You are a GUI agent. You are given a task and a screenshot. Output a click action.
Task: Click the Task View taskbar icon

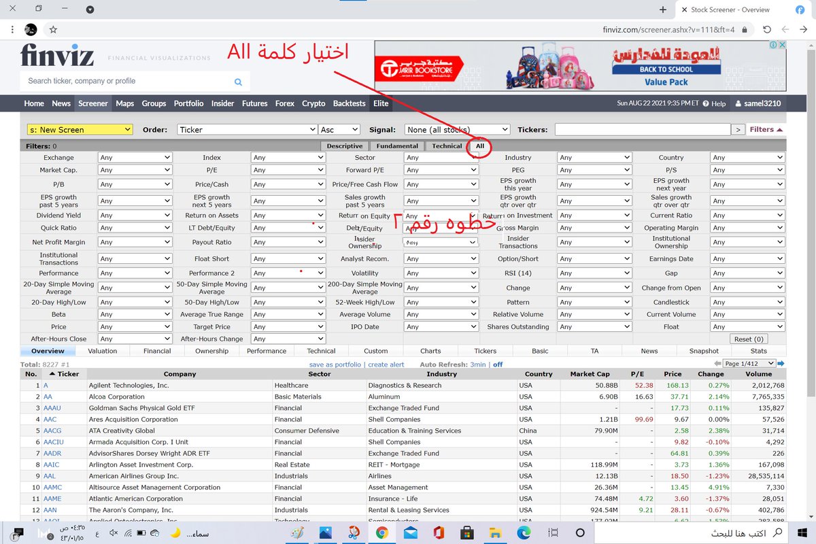pyautogui.click(x=553, y=532)
